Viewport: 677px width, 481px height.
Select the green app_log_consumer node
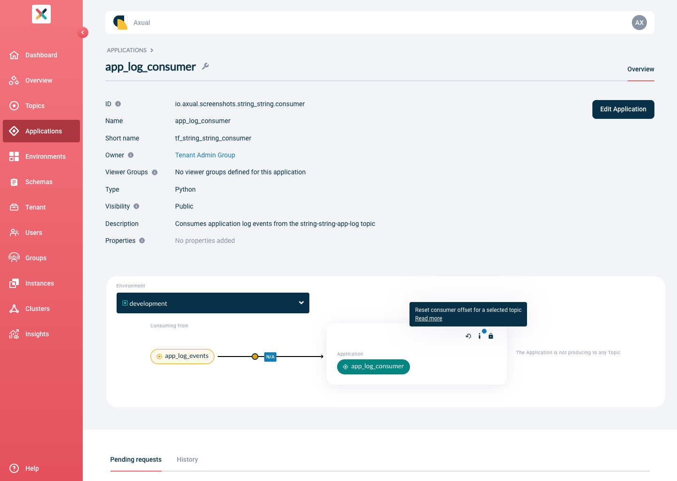point(373,367)
